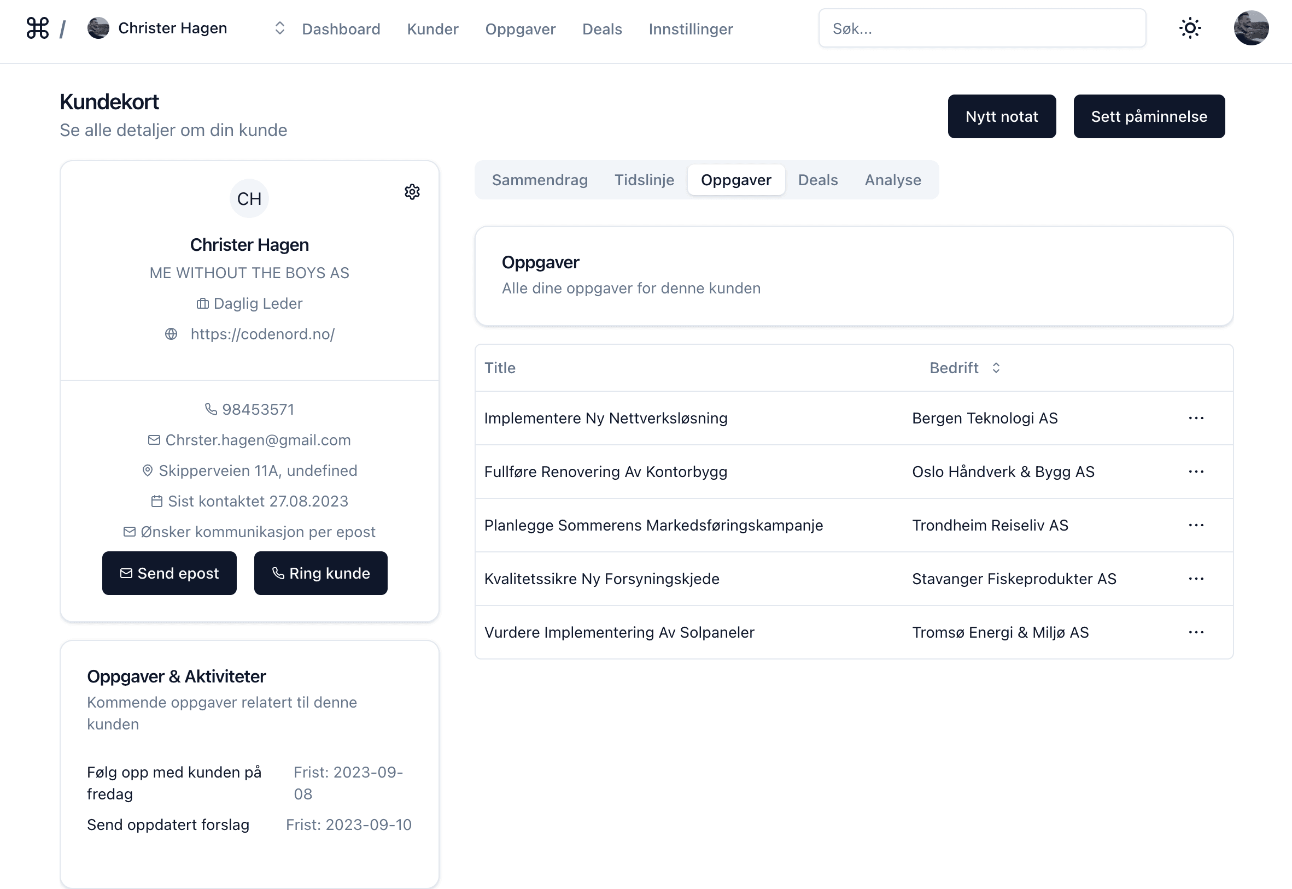1292x889 pixels.
Task: Click the command logo icon
Action: pos(37,28)
